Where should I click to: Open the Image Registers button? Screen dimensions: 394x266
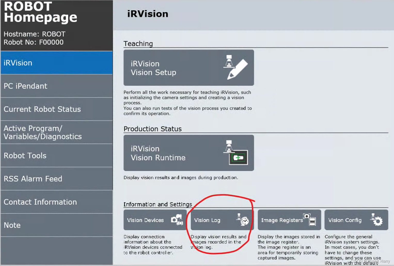point(289,220)
